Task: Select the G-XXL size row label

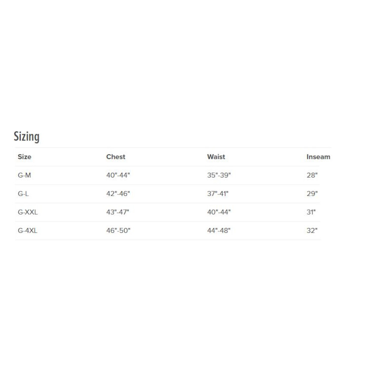Action: coord(28,212)
